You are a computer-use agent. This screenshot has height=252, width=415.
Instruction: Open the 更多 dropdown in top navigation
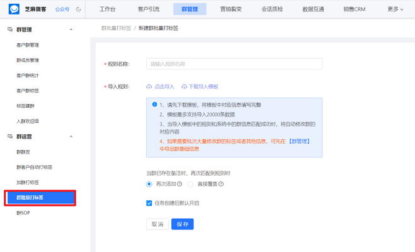pyautogui.click(x=395, y=9)
